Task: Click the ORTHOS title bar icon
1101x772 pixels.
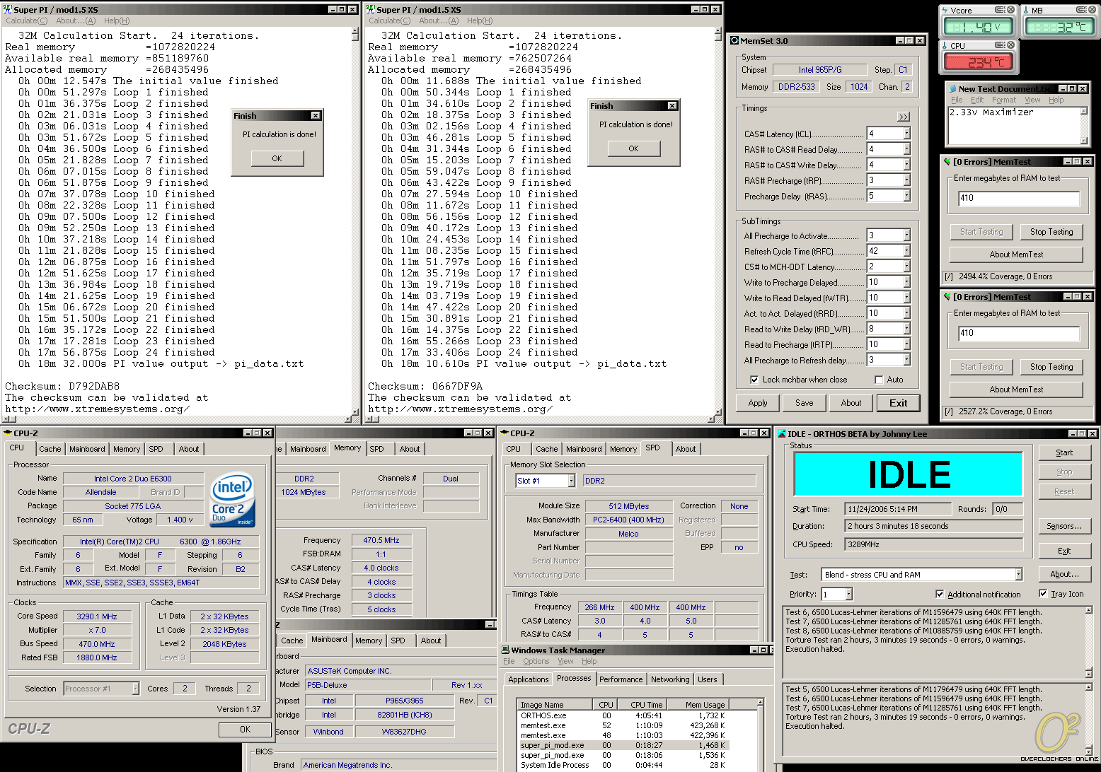Action: (x=782, y=434)
